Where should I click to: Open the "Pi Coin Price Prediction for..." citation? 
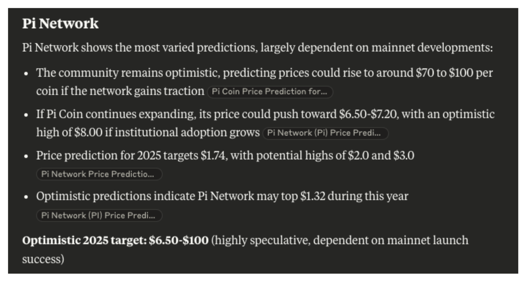point(270,92)
